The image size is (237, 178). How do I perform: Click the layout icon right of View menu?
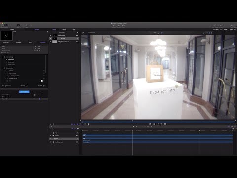click(x=235, y=29)
